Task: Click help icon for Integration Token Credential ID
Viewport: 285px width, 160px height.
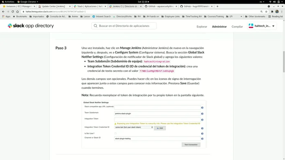Action: pos(202,128)
